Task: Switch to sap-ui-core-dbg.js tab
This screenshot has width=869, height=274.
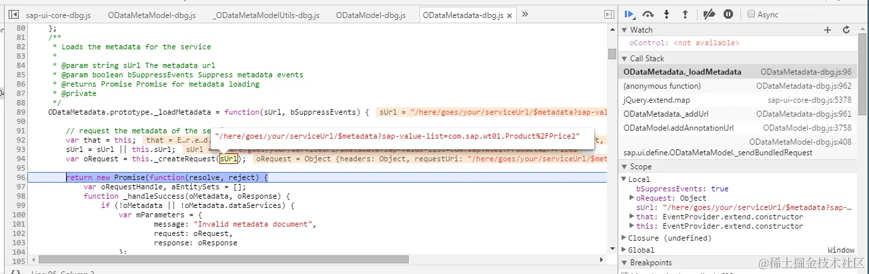Action: tap(58, 15)
